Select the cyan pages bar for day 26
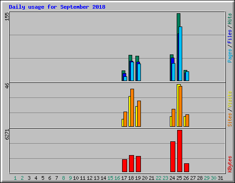This screenshot has width=235, height=183. coord(187,76)
